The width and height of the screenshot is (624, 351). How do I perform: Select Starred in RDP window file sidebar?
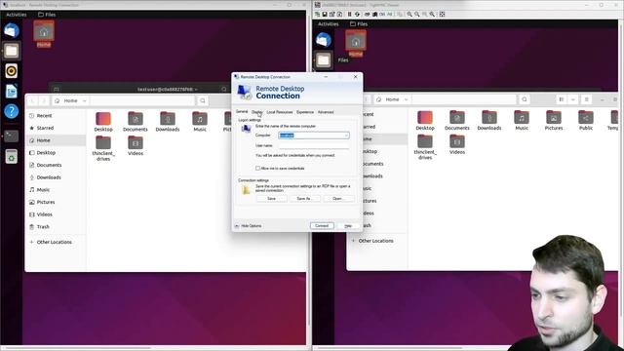pos(56,128)
